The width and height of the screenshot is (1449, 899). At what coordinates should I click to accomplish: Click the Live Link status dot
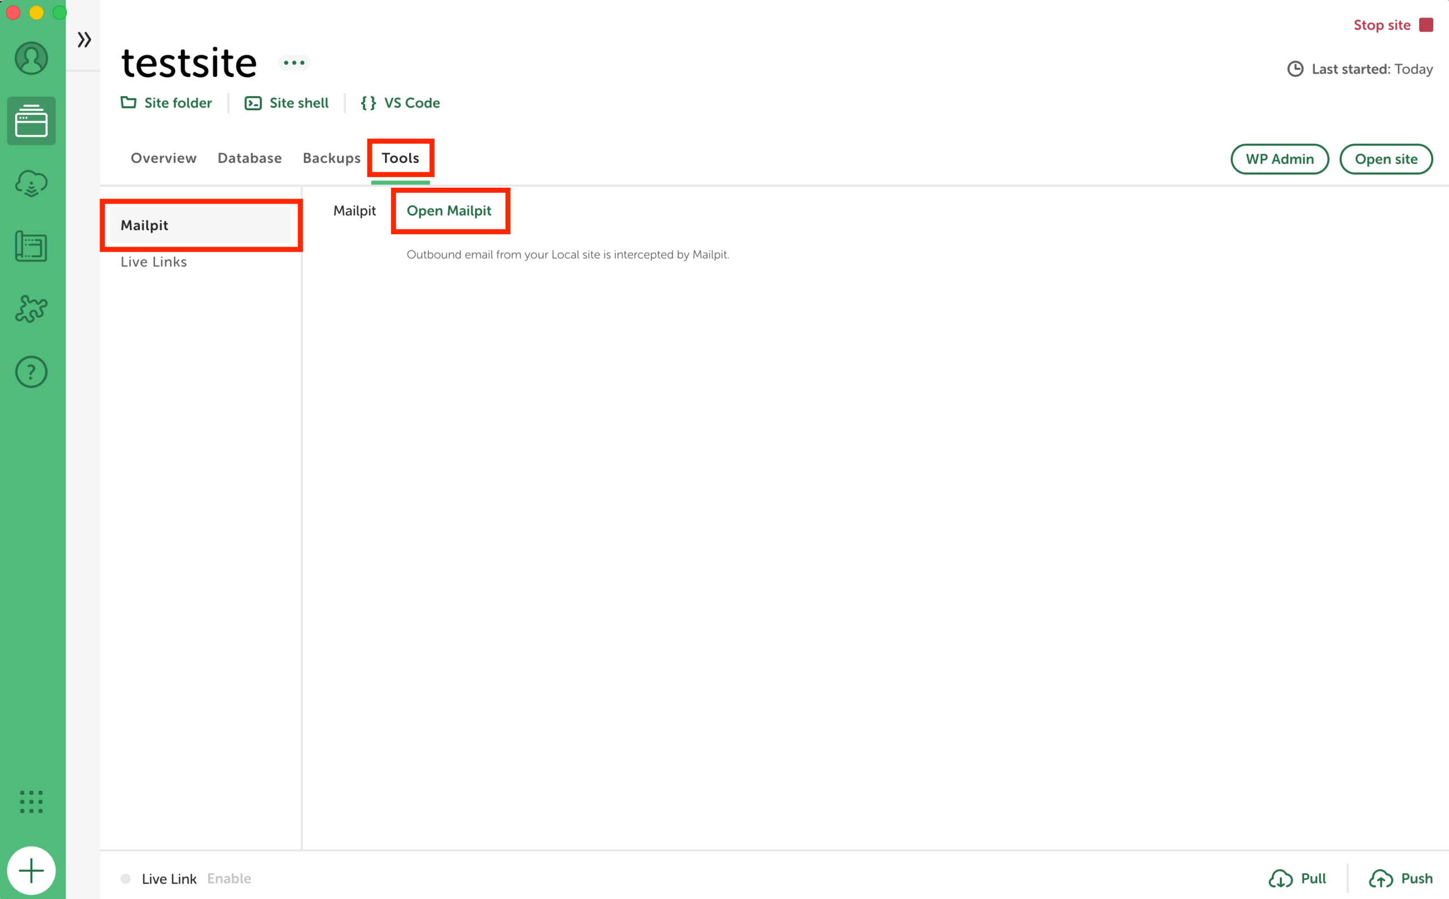(x=126, y=878)
